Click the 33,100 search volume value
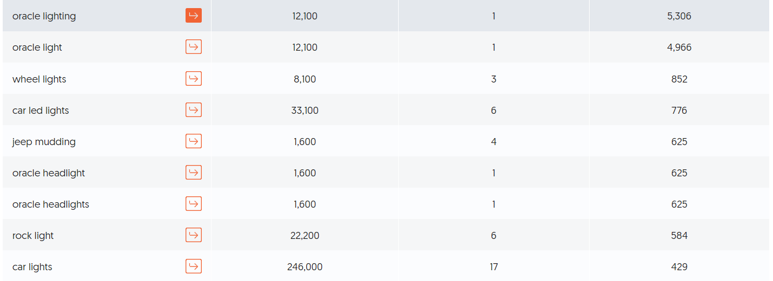The image size is (773, 281). (305, 111)
